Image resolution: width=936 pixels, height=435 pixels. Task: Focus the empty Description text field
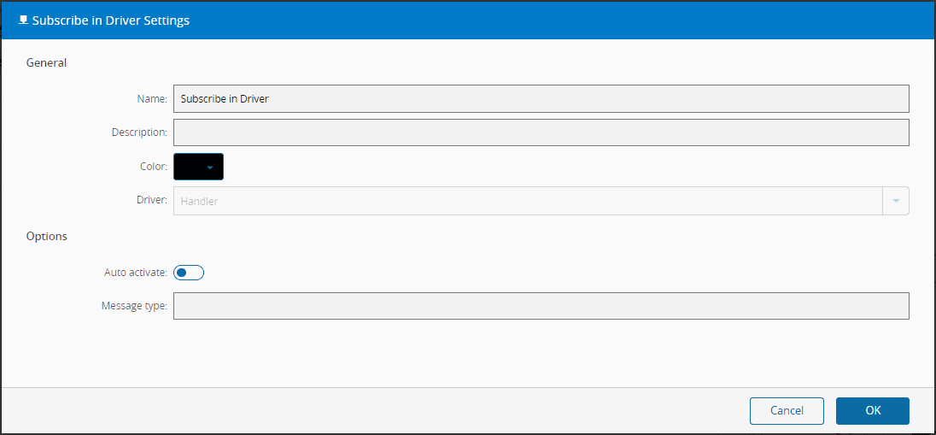click(x=541, y=132)
